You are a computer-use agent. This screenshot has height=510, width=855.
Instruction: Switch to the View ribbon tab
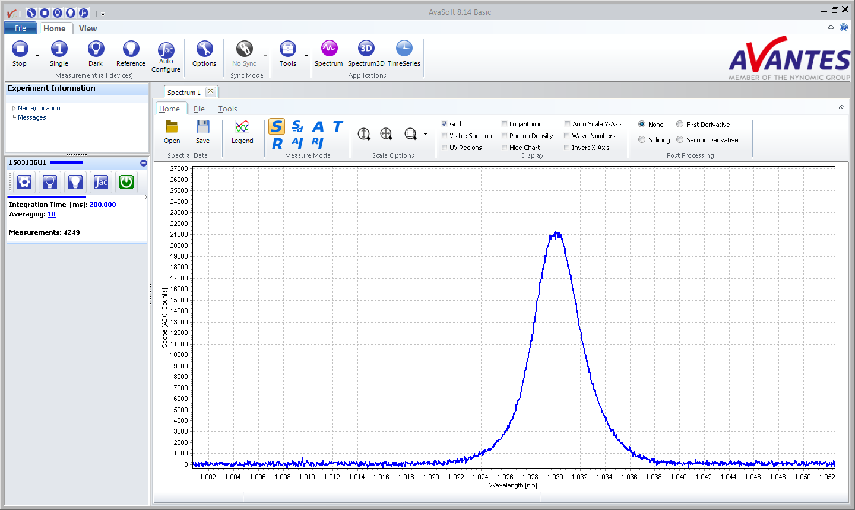(88, 28)
